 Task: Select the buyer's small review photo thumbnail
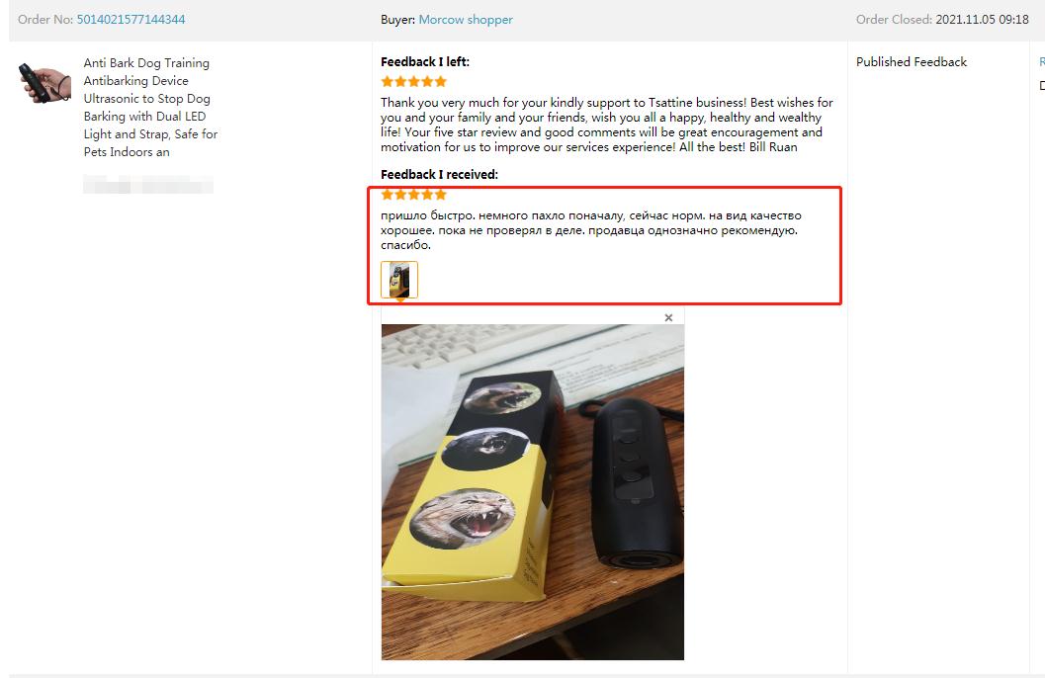pos(399,280)
